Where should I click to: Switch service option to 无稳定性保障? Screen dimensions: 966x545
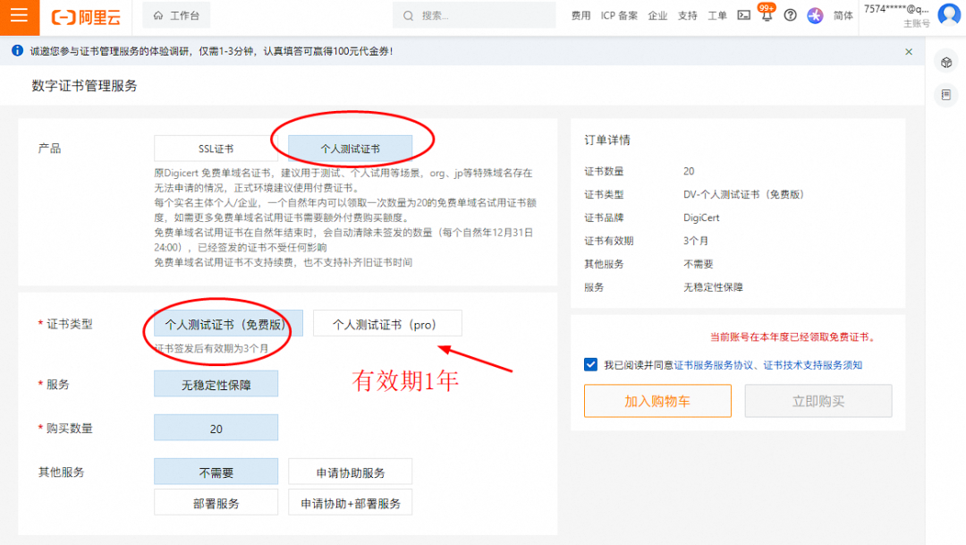point(216,382)
